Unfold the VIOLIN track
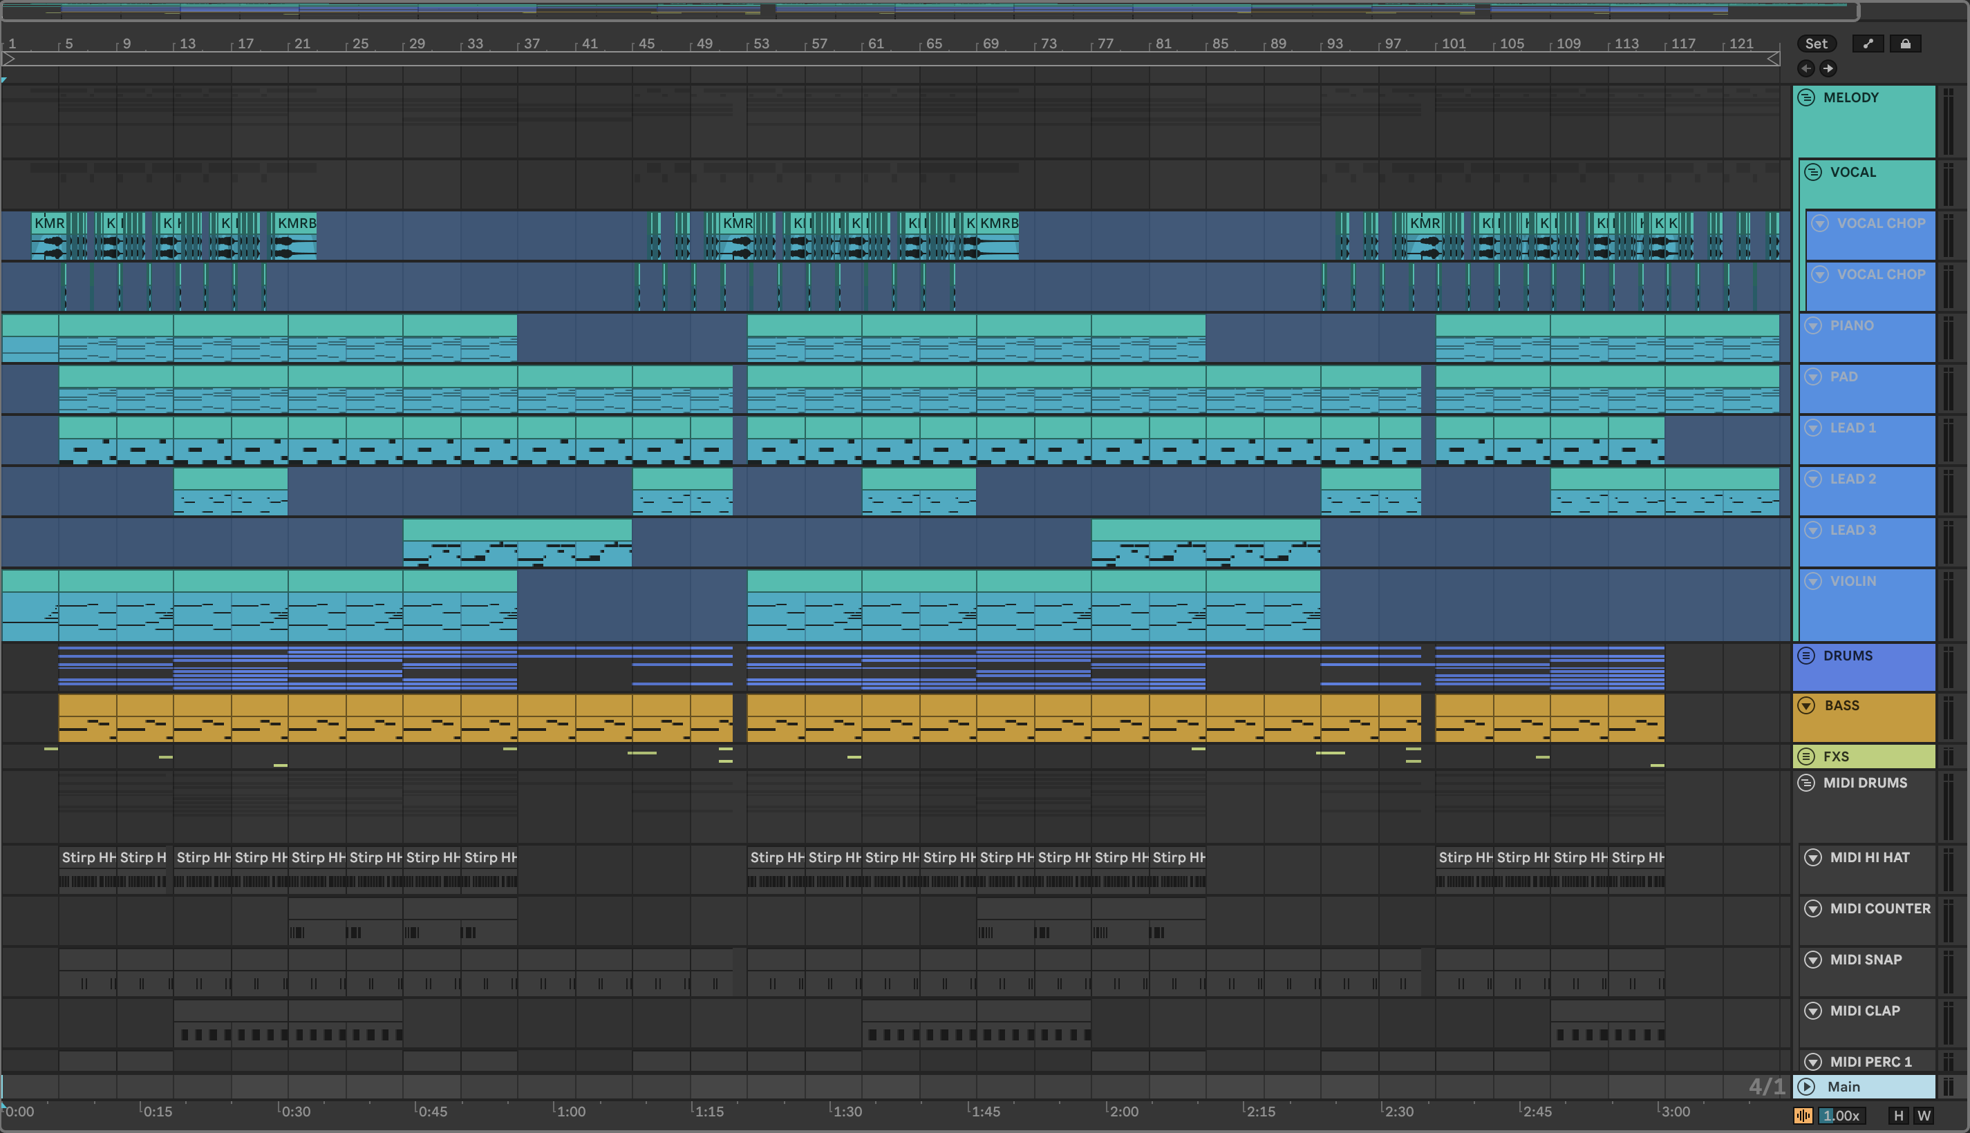The height and width of the screenshot is (1133, 1970). pos(1813,581)
